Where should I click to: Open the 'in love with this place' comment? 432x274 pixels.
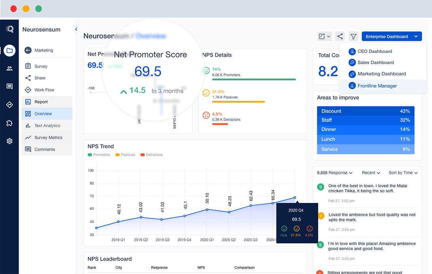(x=372, y=246)
